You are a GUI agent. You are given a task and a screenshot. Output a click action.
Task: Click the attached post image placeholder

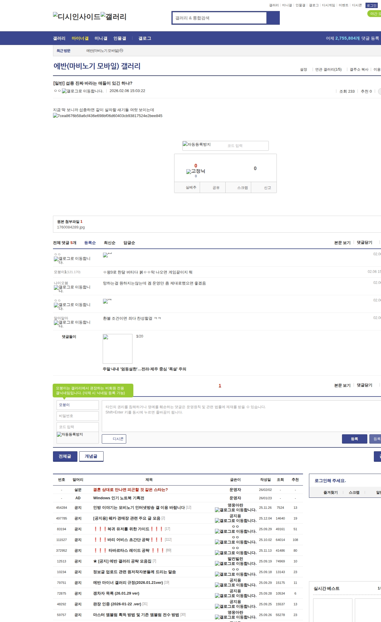pos(107,116)
